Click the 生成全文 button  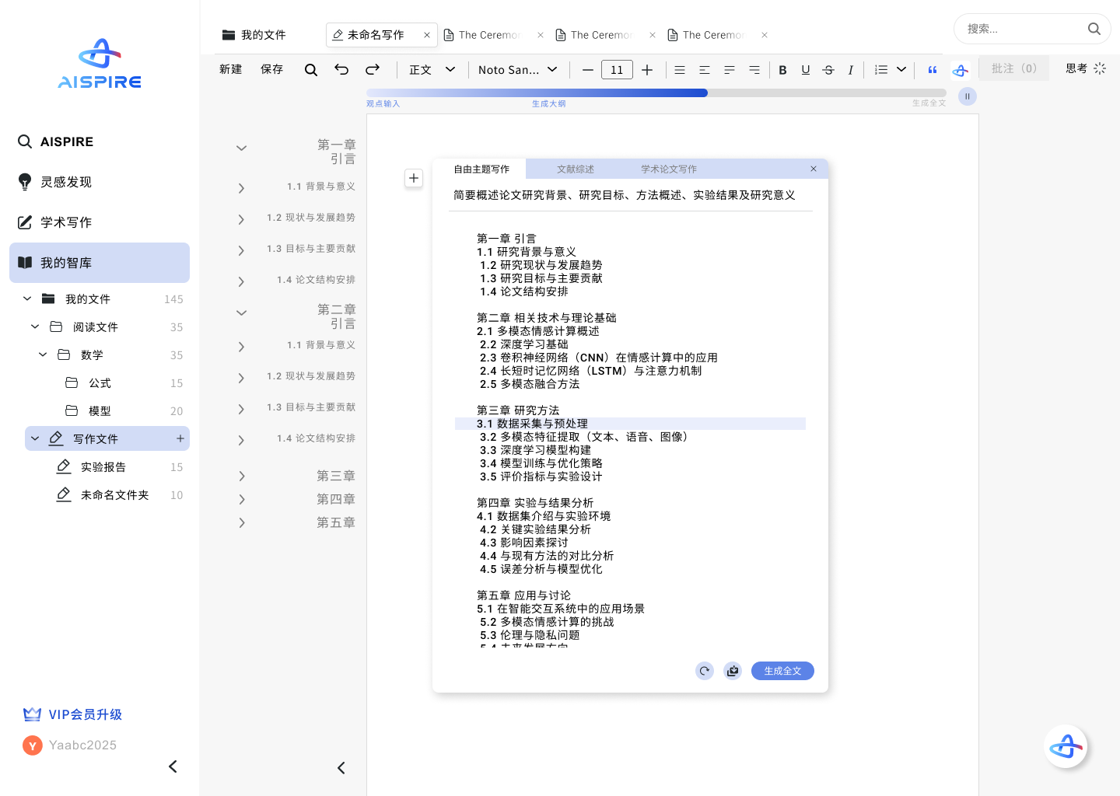782,671
